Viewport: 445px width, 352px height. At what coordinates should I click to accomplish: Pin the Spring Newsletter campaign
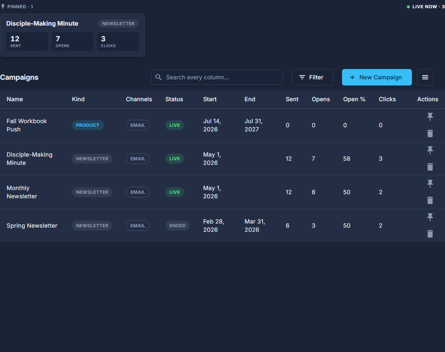point(430,217)
